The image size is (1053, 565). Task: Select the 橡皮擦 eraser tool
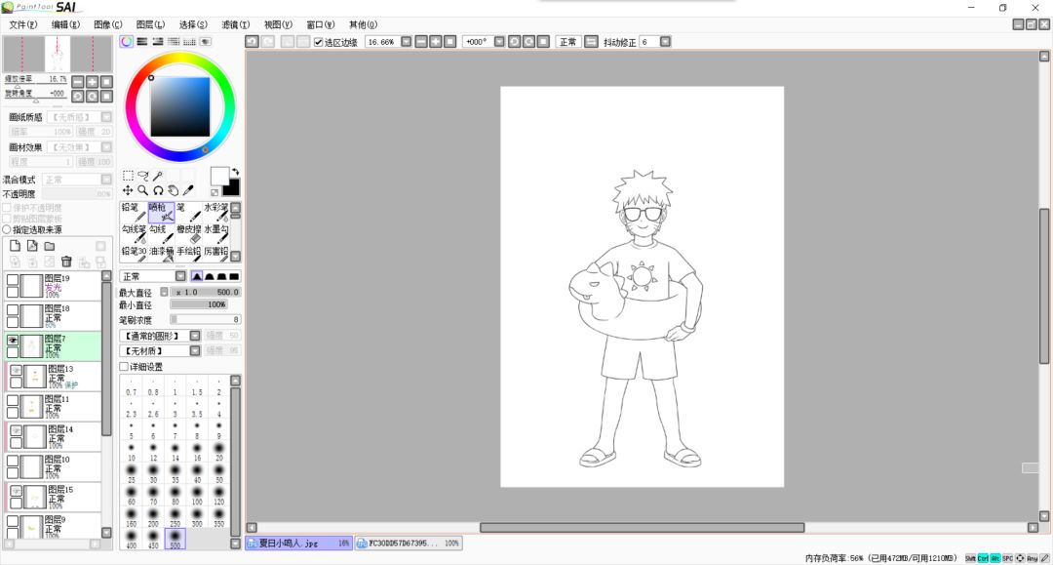[189, 234]
